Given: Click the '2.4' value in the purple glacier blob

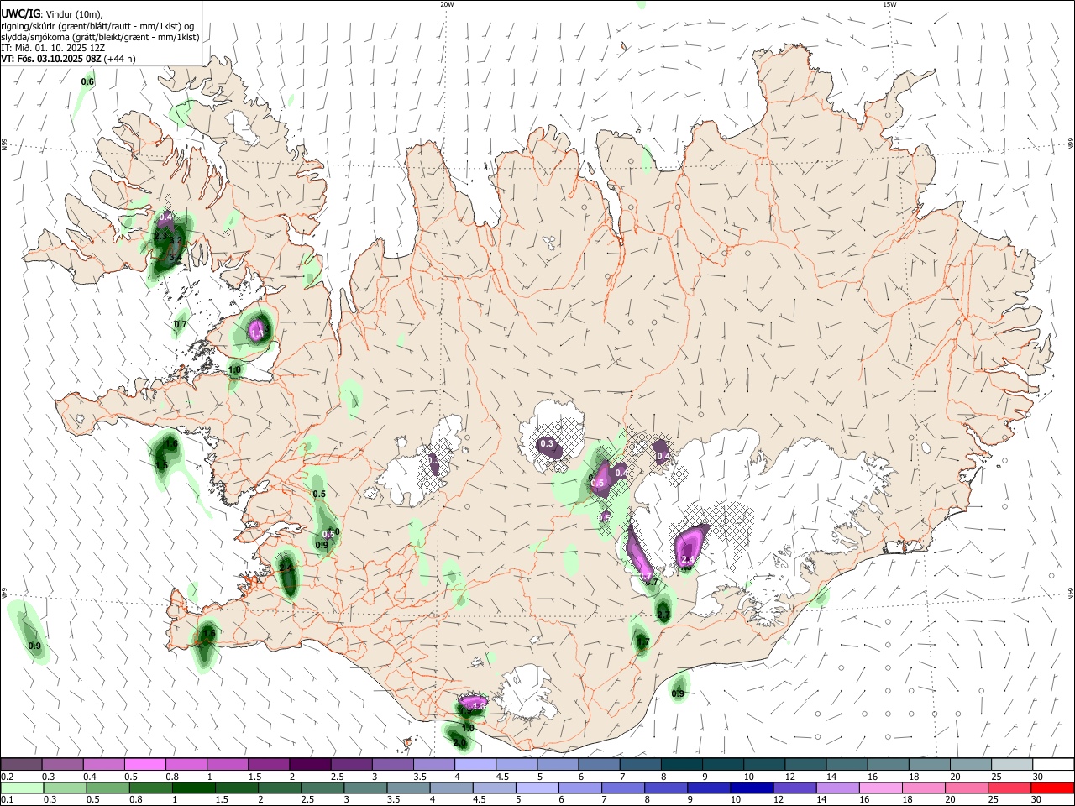Looking at the screenshot, I should [686, 559].
